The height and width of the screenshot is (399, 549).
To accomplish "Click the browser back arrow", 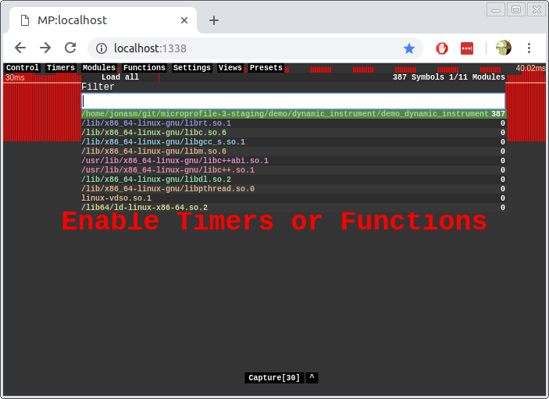I will 20,48.
